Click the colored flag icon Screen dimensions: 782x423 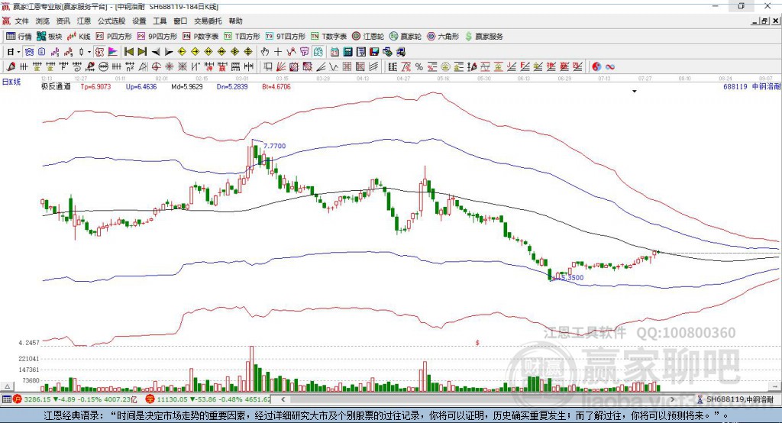113,51
